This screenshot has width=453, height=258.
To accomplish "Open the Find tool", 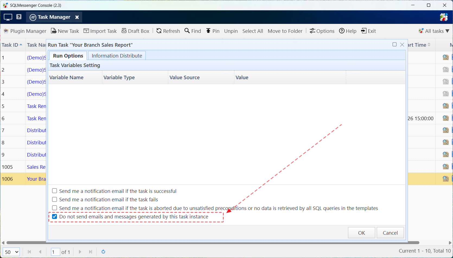I will (195, 31).
